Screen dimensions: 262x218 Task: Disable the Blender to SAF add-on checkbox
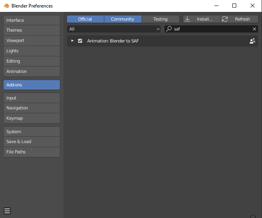[80, 41]
